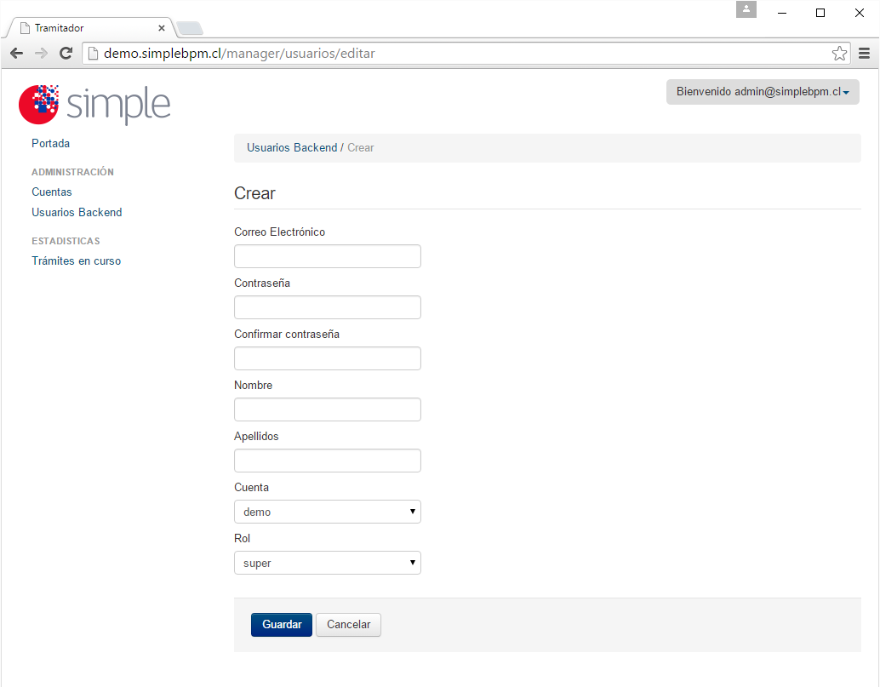Screen dimensions: 880x687
Task: Click the Correo Electrónico label
Action: 279,232
